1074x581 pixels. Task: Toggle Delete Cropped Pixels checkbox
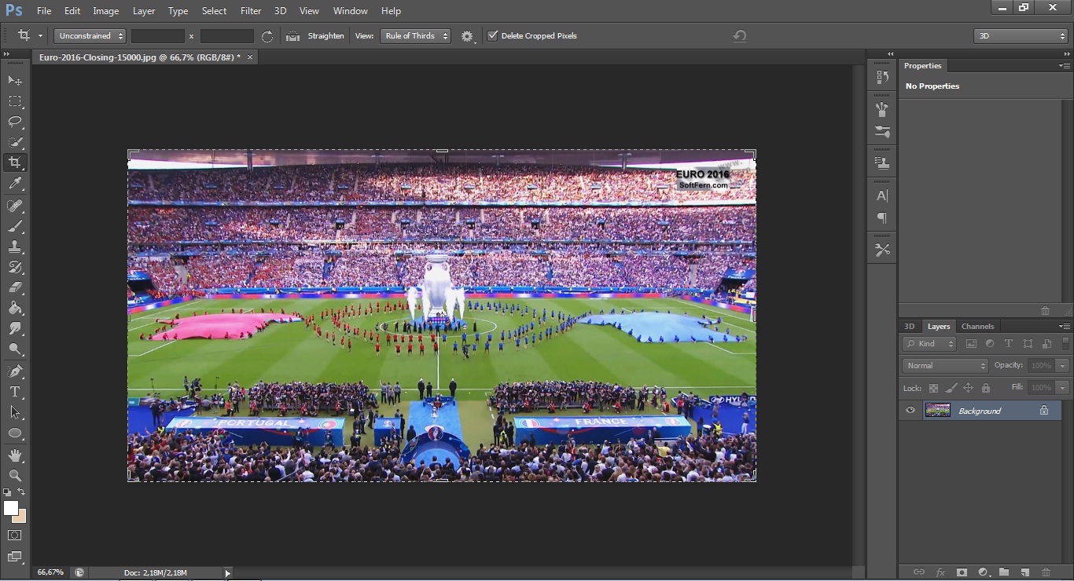click(493, 36)
